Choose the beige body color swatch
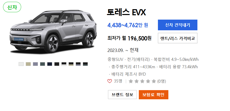This screenshot has height=111, width=230. click(28, 64)
